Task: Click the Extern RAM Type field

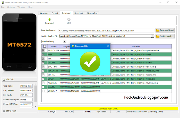Action: [26, 100]
